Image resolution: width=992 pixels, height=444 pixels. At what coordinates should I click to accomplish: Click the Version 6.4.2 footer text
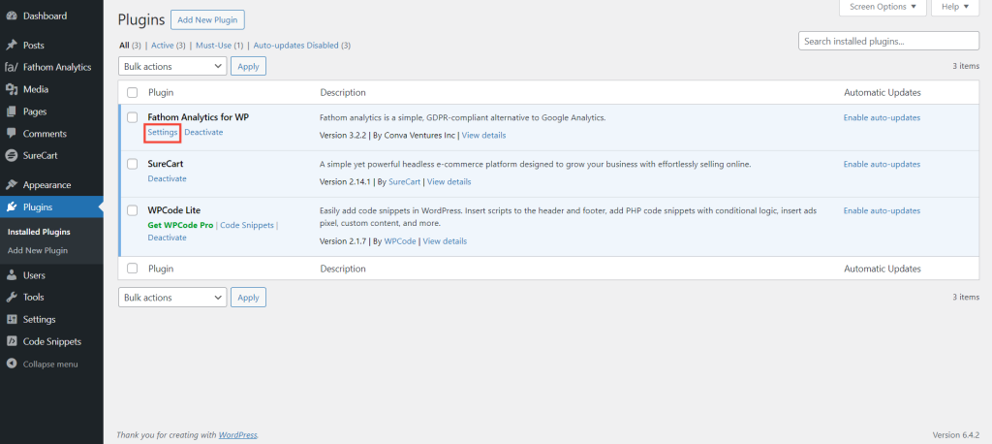955,435
